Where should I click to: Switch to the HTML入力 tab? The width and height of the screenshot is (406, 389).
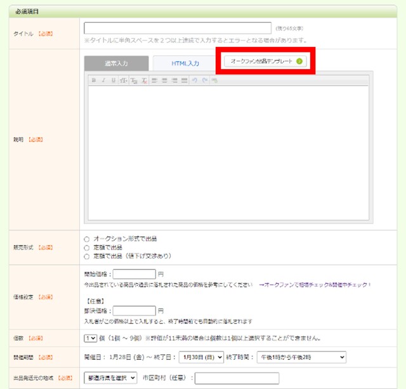pyautogui.click(x=185, y=63)
